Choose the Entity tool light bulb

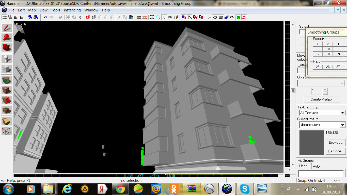point(7,59)
